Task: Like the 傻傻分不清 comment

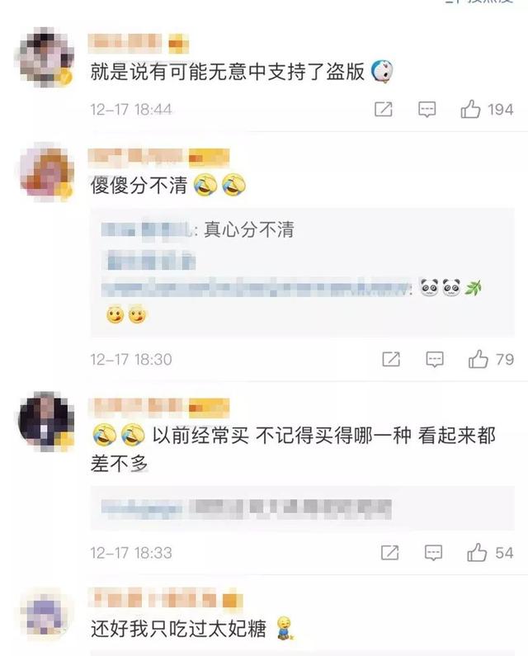Action: (478, 359)
